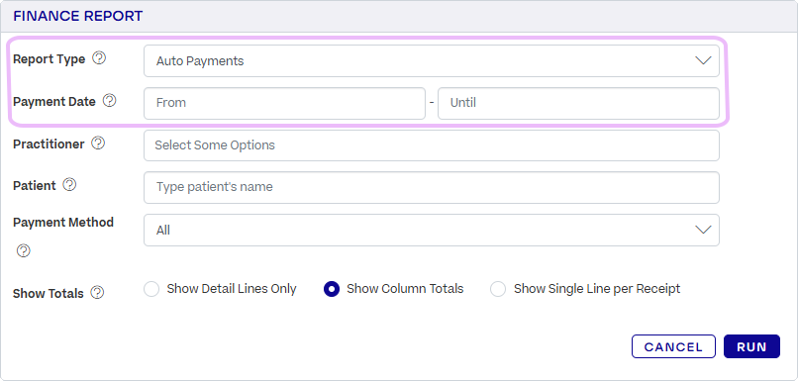Click the help icon under Payment Method

pos(24,250)
